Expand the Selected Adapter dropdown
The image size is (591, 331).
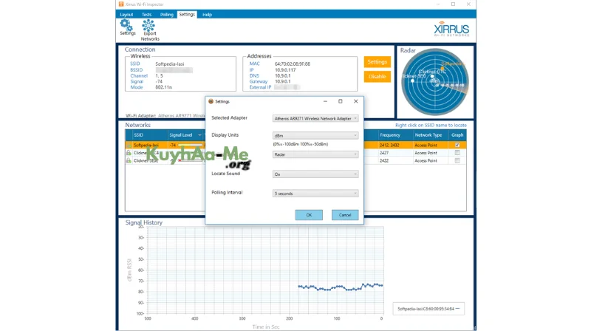tap(315, 118)
